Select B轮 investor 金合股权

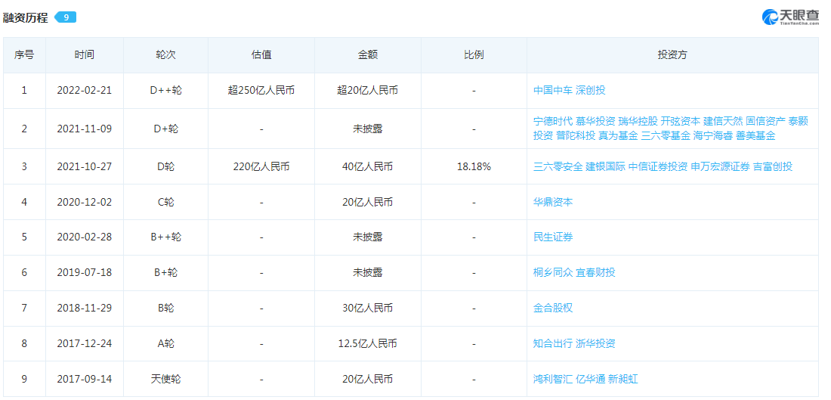click(553, 309)
